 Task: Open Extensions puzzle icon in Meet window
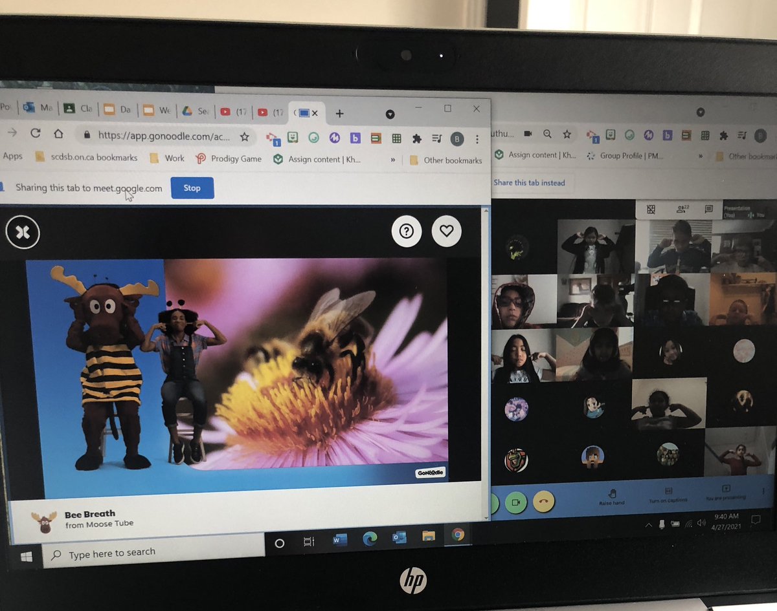(x=724, y=136)
